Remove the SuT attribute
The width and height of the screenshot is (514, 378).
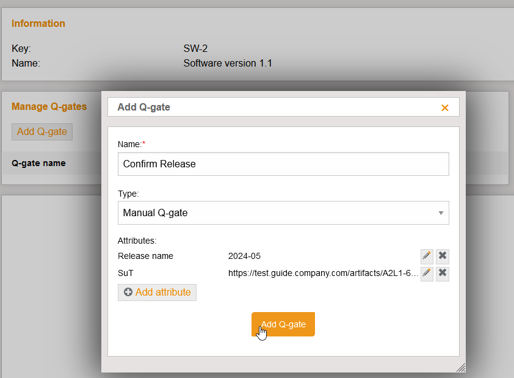tap(442, 273)
